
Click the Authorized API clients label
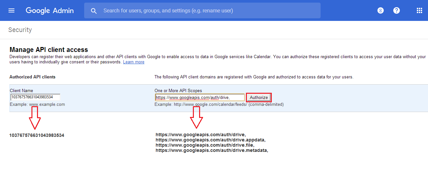click(x=32, y=77)
